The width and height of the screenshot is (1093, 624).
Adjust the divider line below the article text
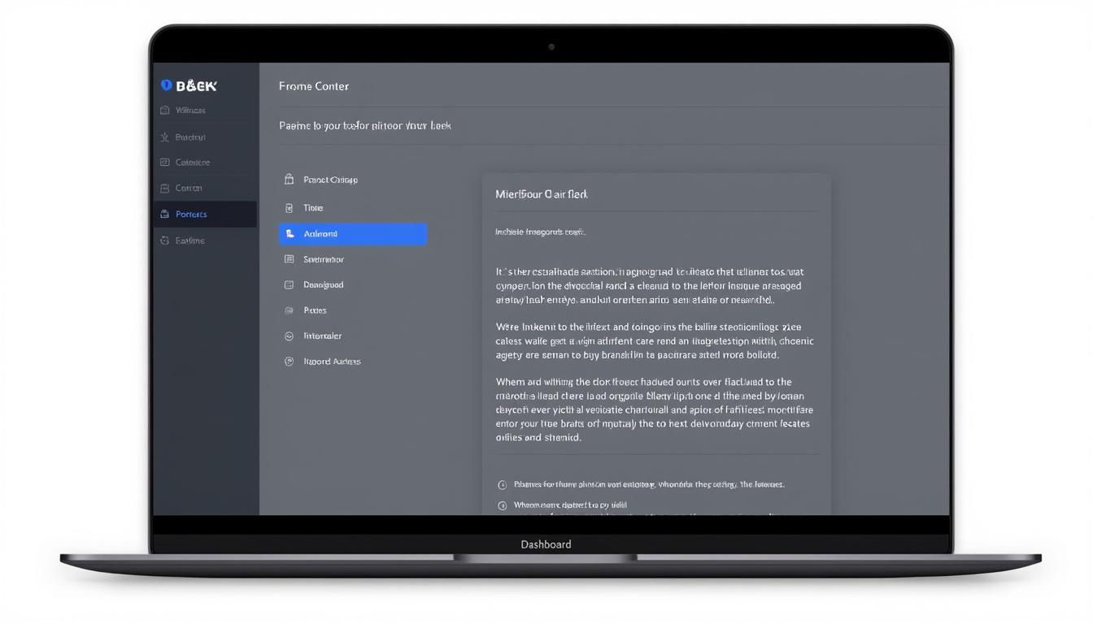(657, 455)
